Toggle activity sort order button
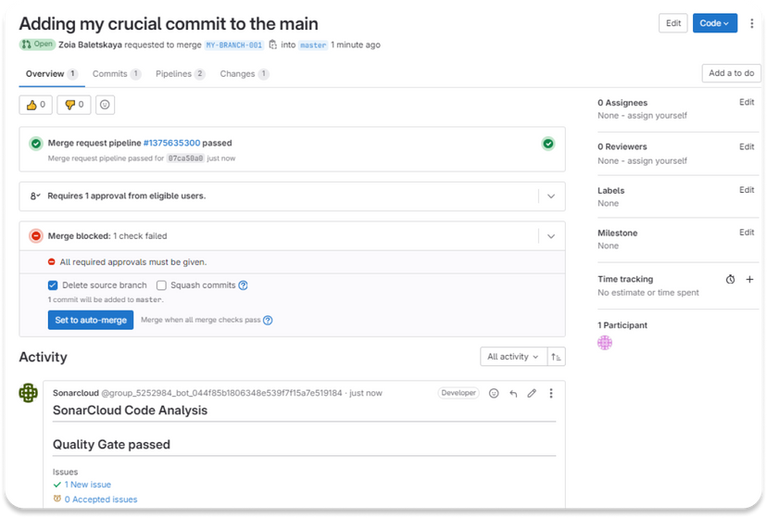This screenshot has height=518, width=767. pos(556,357)
